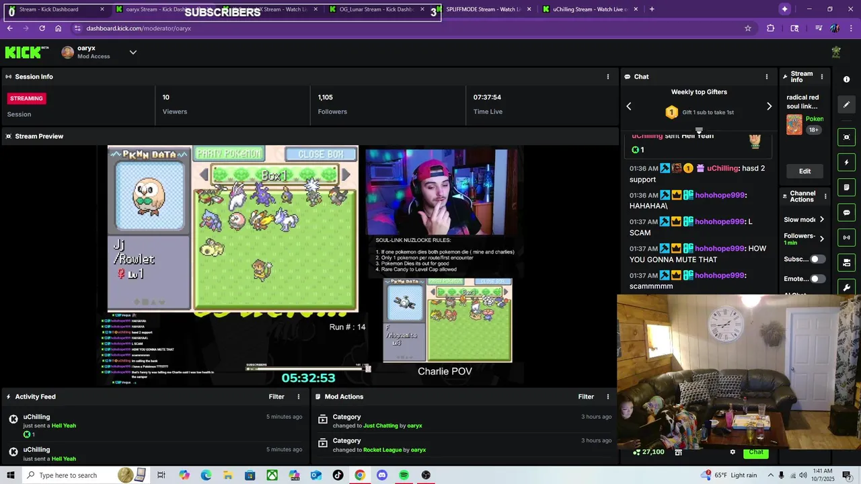Show next weekly top gifter
This screenshot has width=861, height=484.
click(x=769, y=106)
